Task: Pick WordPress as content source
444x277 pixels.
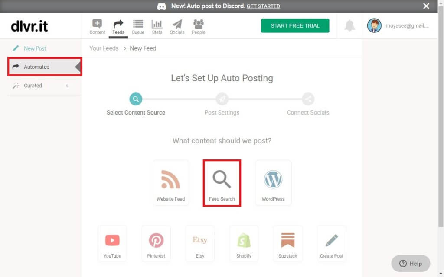Action: point(273,182)
